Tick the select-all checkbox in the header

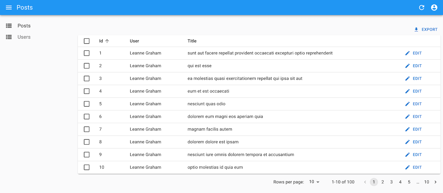(87, 41)
